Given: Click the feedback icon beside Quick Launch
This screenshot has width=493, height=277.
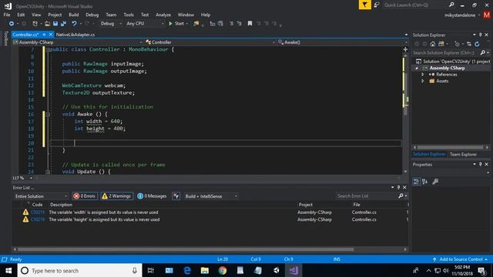Looking at the screenshot, I should [377, 5].
